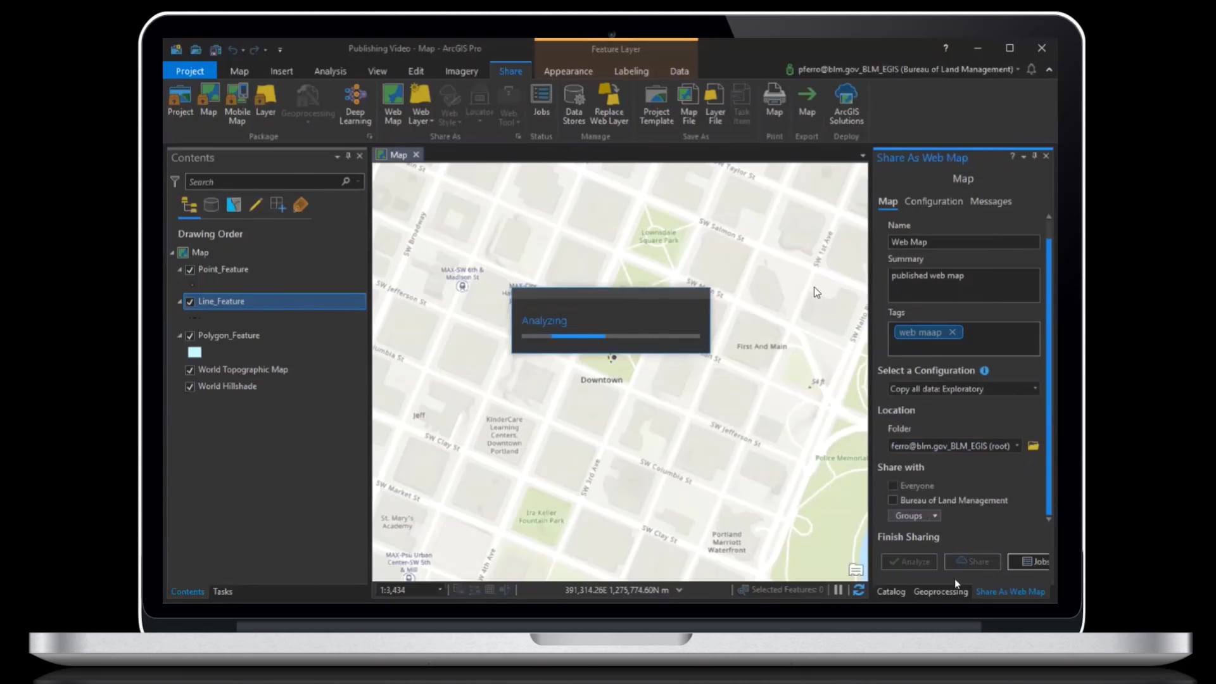Click Layer File save icon

(x=715, y=104)
